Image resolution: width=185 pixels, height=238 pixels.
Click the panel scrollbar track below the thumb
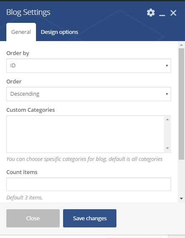coord(181,177)
